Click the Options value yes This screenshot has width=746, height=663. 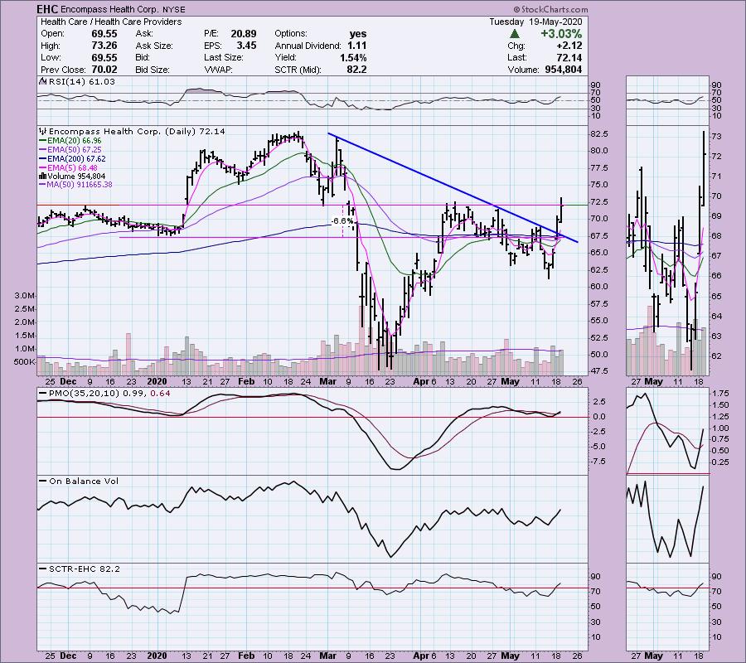coord(358,34)
